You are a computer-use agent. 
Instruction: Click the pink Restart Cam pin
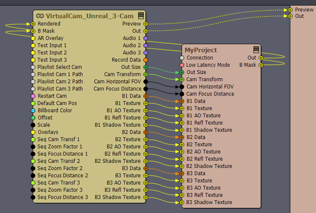tap(33, 96)
